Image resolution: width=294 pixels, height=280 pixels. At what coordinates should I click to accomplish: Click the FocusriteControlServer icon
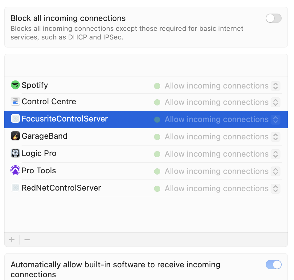tap(15, 119)
